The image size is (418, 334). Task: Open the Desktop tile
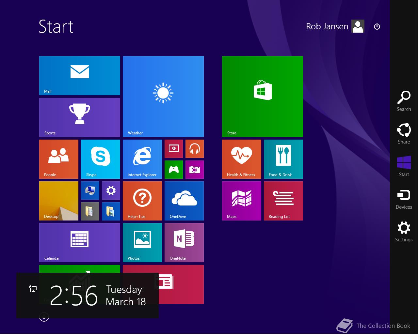59,201
